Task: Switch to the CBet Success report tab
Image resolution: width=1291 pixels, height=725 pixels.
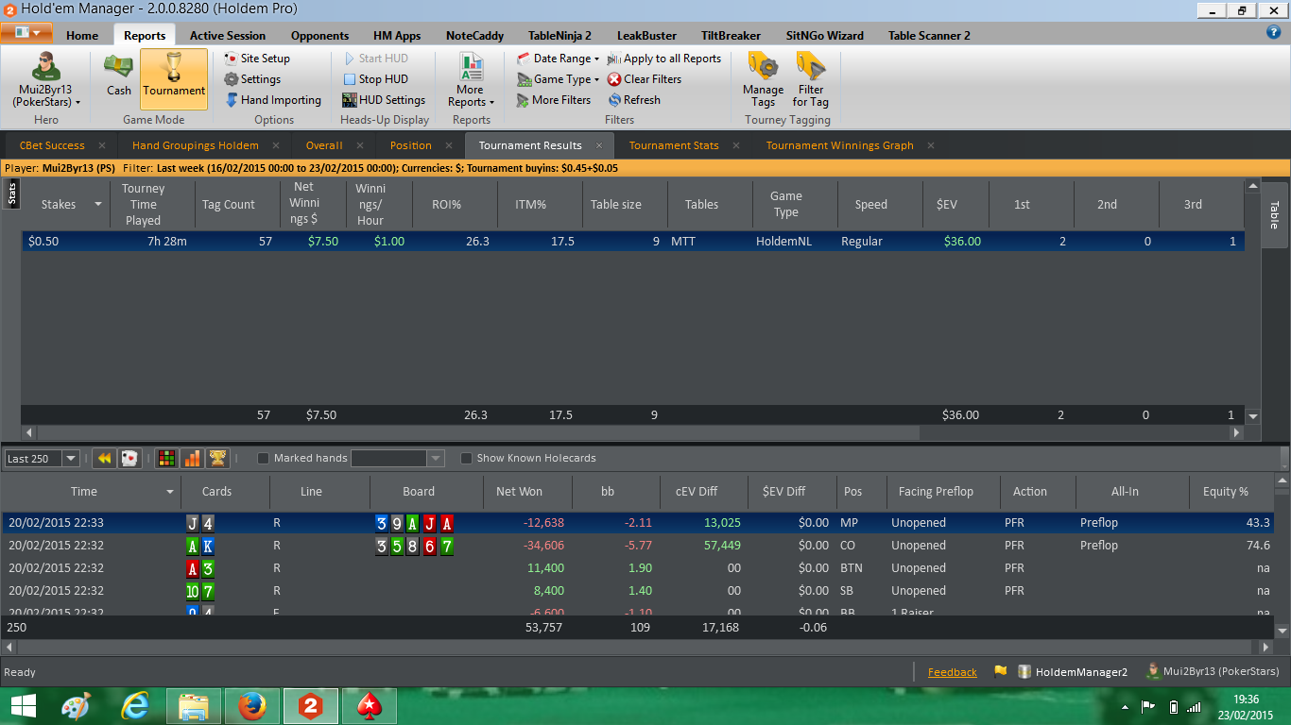Action: (x=51, y=145)
